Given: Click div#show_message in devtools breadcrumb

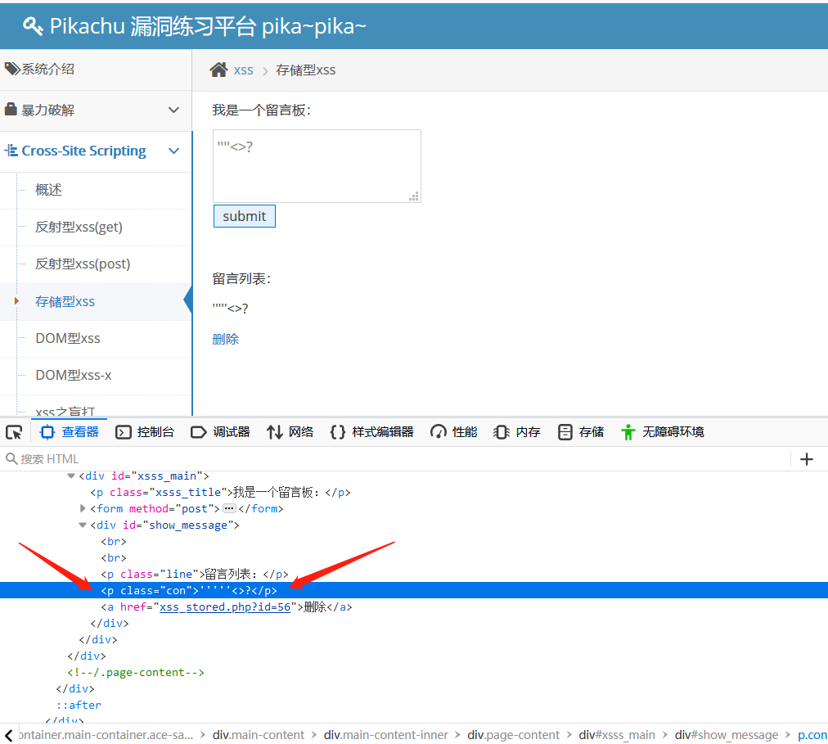Looking at the screenshot, I should (726, 735).
